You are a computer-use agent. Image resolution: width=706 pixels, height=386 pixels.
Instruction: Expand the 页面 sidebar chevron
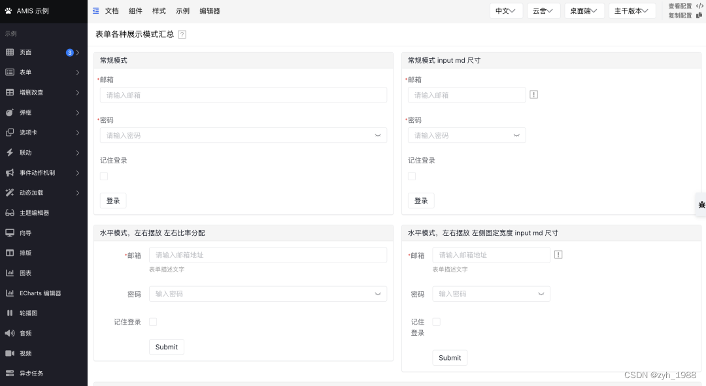click(78, 53)
